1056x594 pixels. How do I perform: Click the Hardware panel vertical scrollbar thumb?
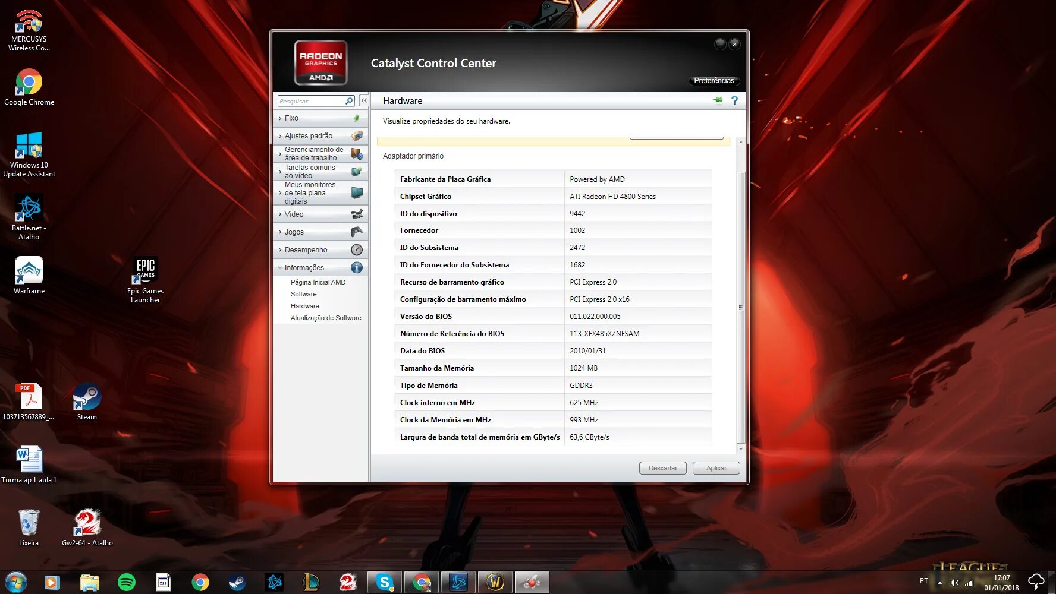741,307
